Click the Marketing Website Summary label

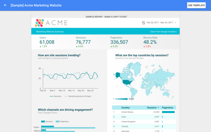(50, 32)
